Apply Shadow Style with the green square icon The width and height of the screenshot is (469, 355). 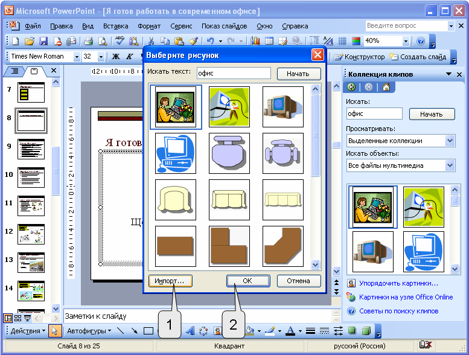pos(352,331)
